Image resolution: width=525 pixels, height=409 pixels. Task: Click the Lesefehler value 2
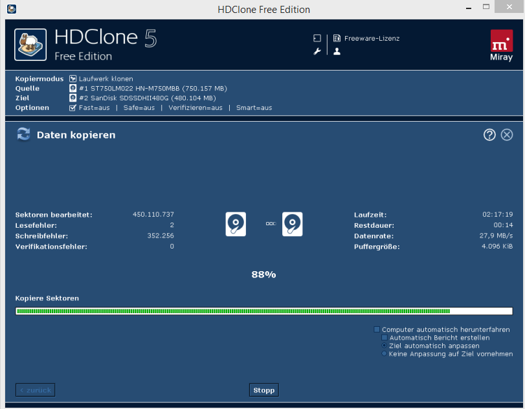[172, 225]
